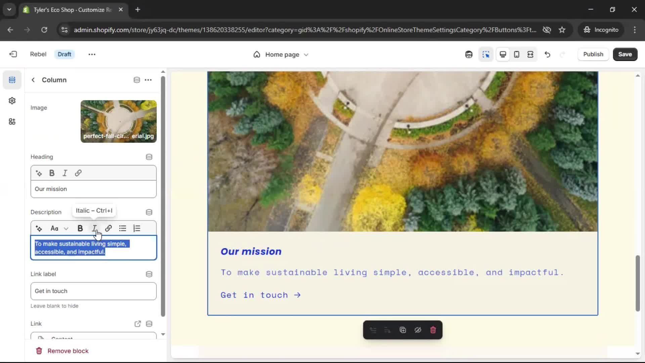Open theme actions three-dot menu
This screenshot has height=363, width=645.
tap(92, 54)
